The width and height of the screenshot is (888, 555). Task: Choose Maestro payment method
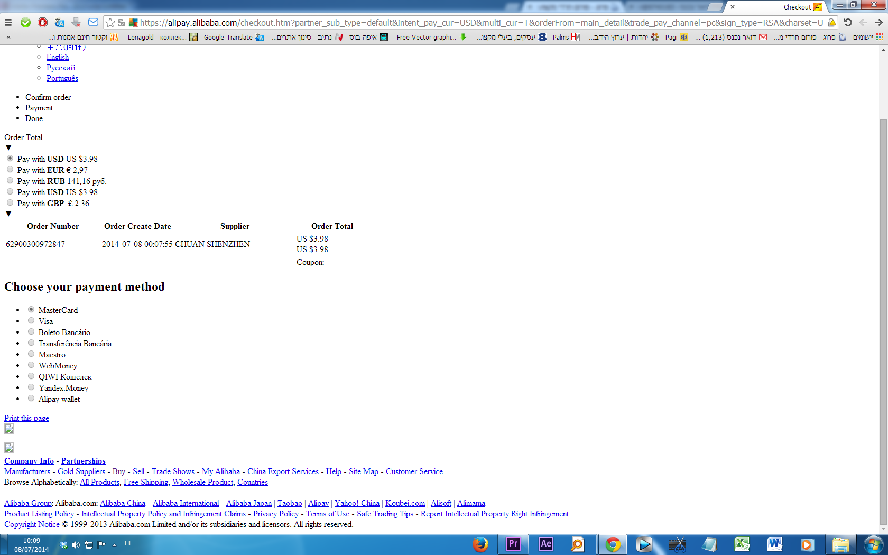31,354
